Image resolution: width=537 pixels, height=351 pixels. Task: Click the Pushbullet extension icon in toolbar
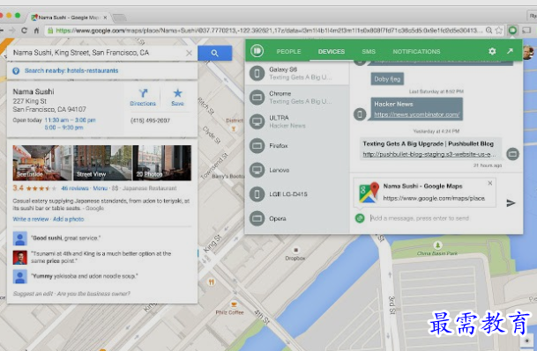[x=512, y=31]
